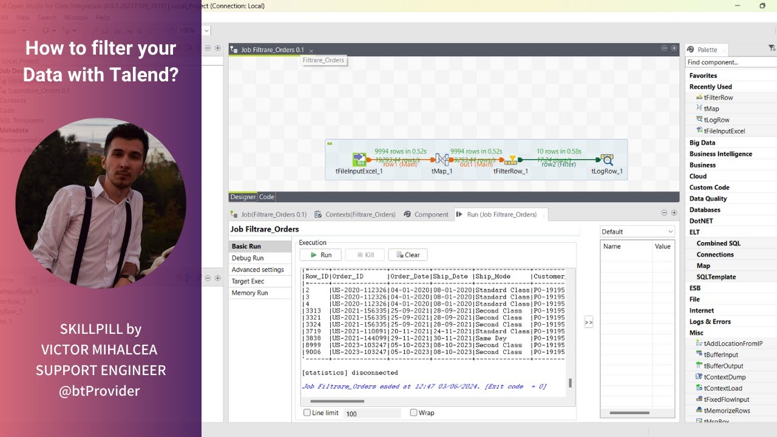This screenshot has width=777, height=437.
Task: Expand the Data Quality palette category
Action: (x=708, y=198)
